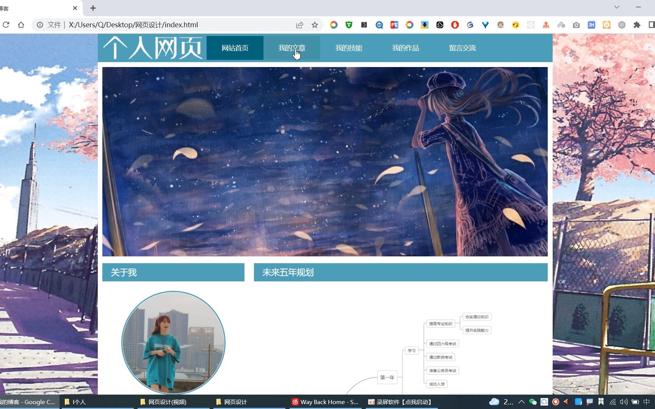Open the 我的文章 navigation tab
The height and width of the screenshot is (409, 655).
[292, 48]
